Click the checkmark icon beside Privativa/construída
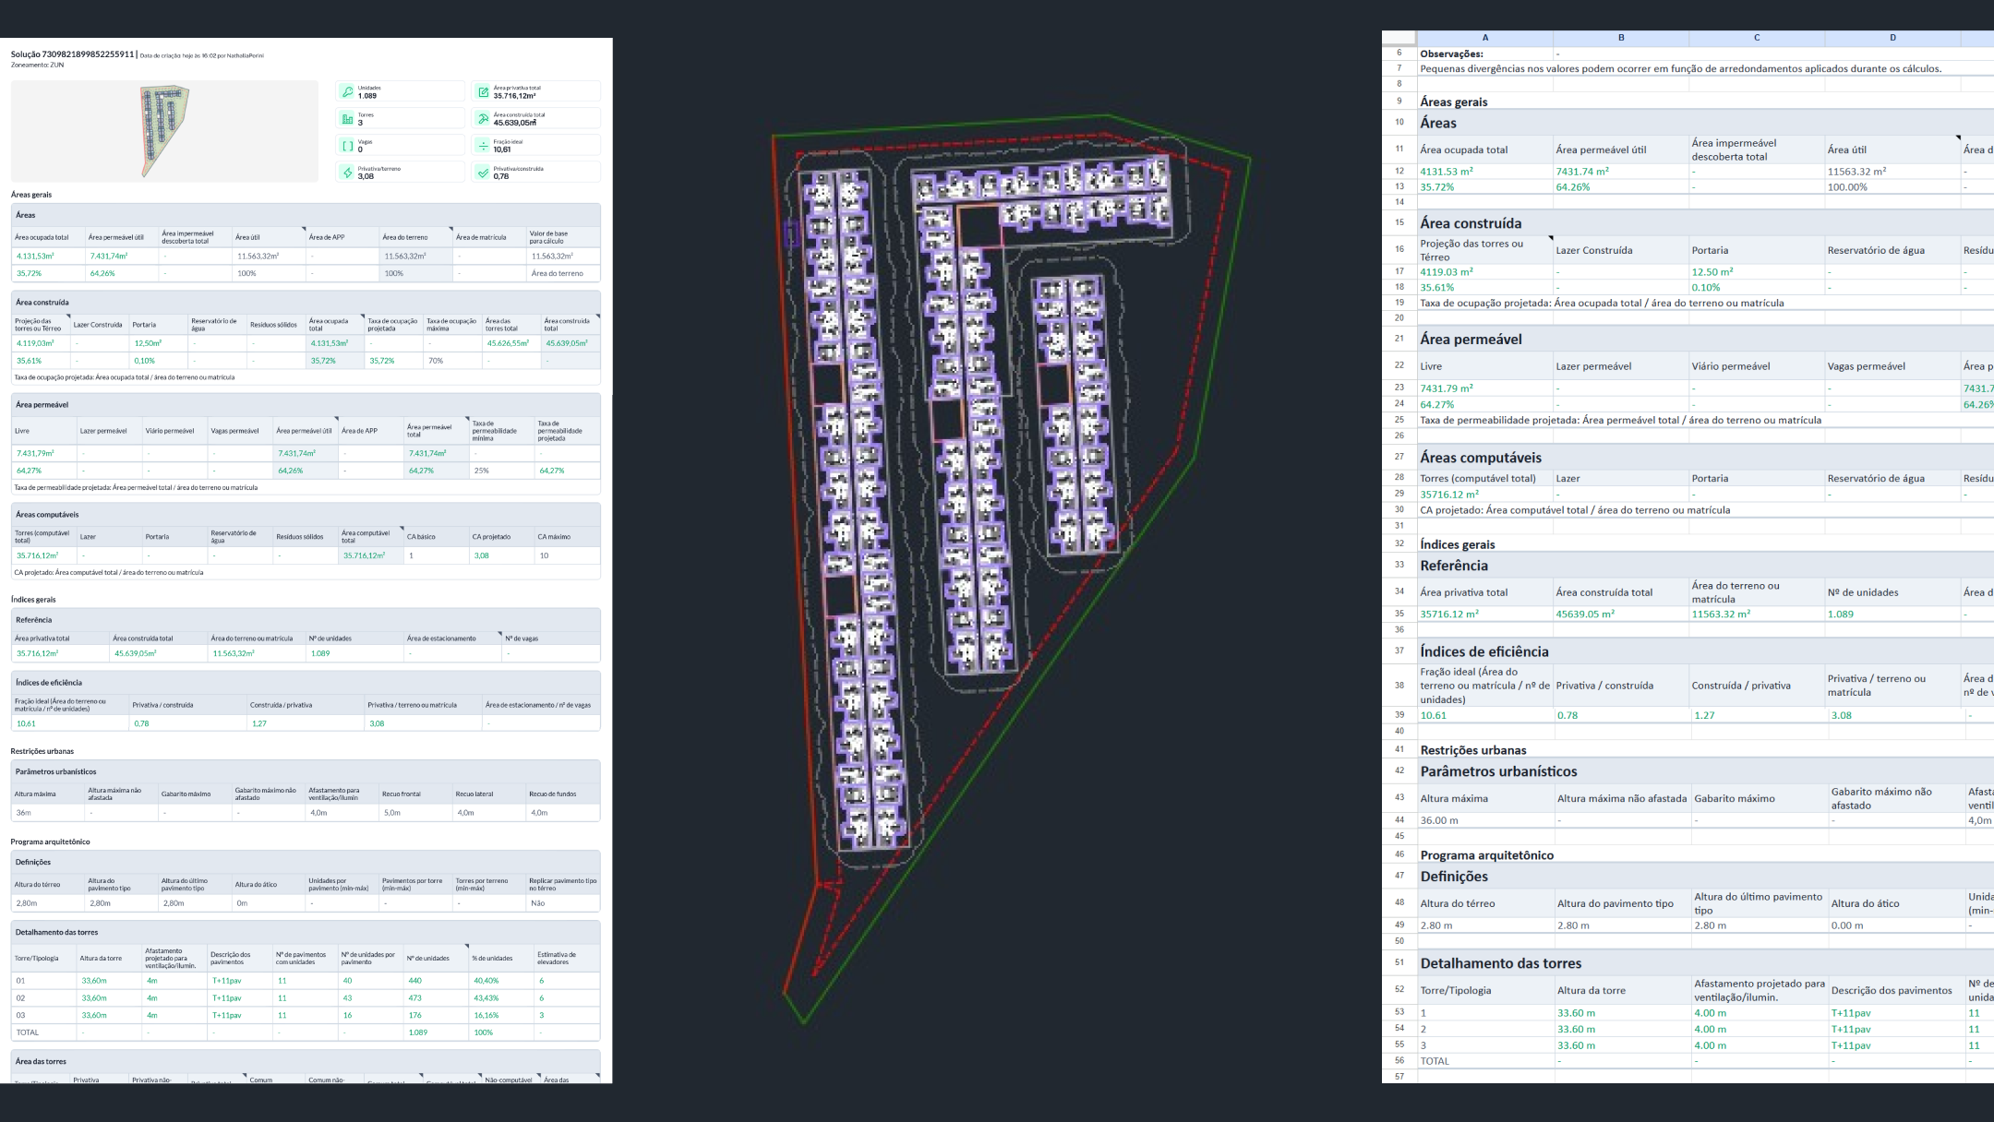This screenshot has height=1122, width=1994. pos(483,173)
